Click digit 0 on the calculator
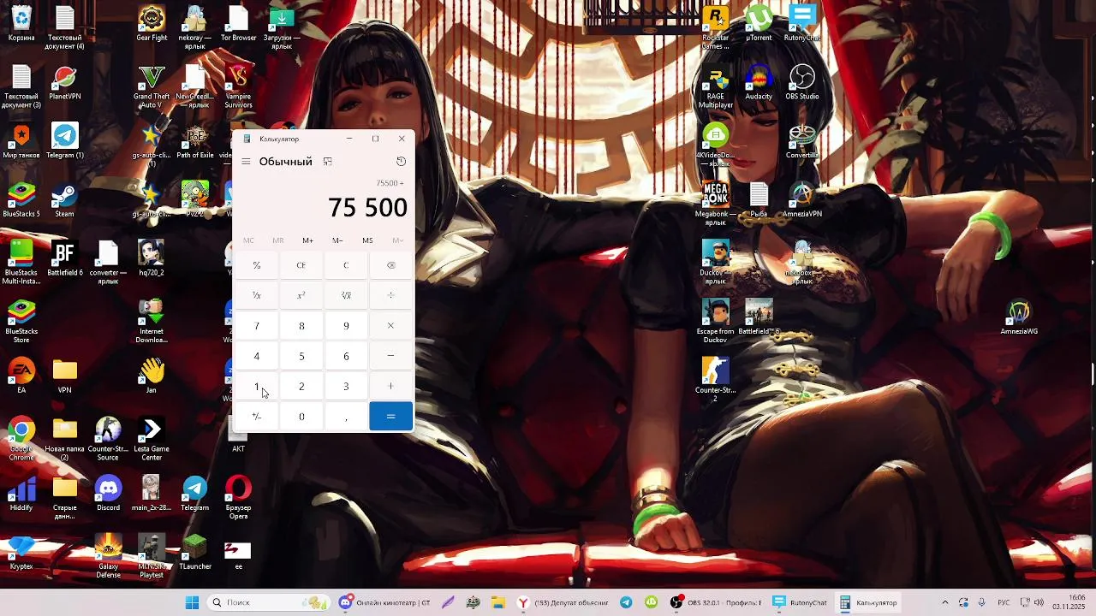The width and height of the screenshot is (1096, 616). [301, 416]
